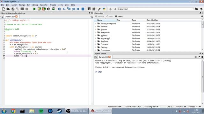204x114 pixels.
Task: Step over current line debug icon
Action: [64, 9]
